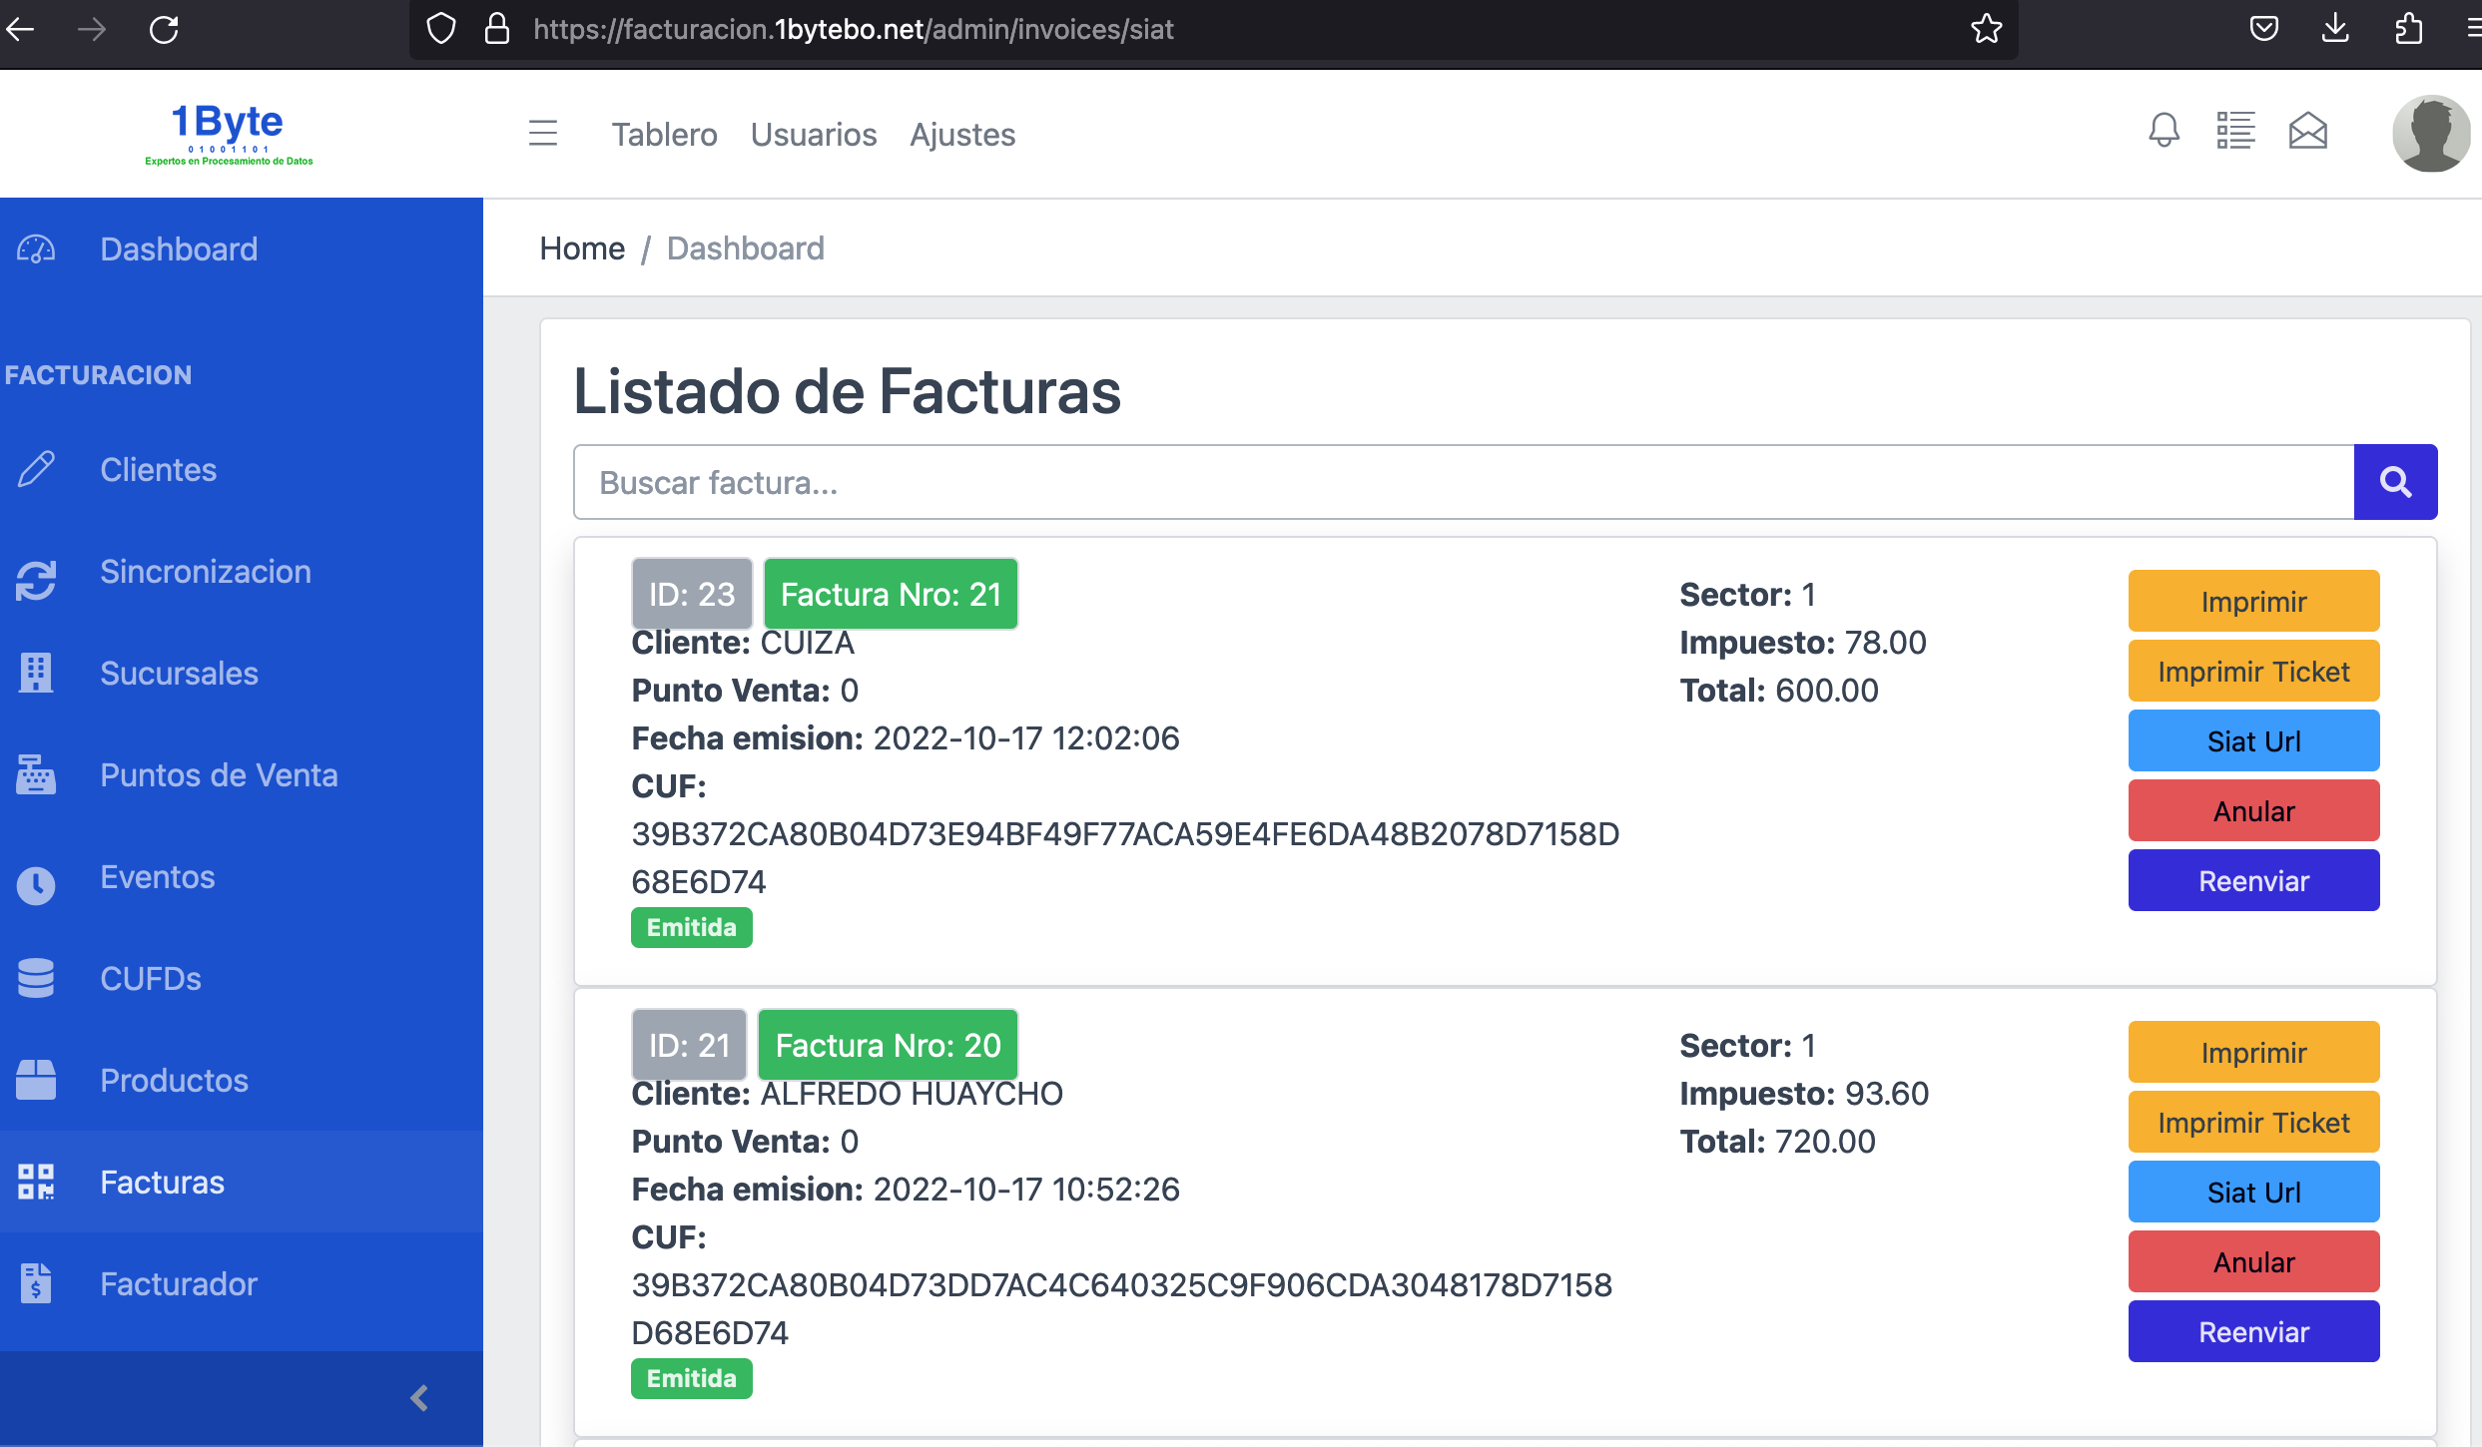Screen dimensions: 2482x1447
Task: Click the 1Byte logo
Action: point(229,133)
